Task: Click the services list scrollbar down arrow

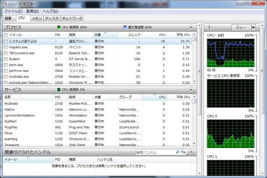Action: pyautogui.click(x=194, y=144)
